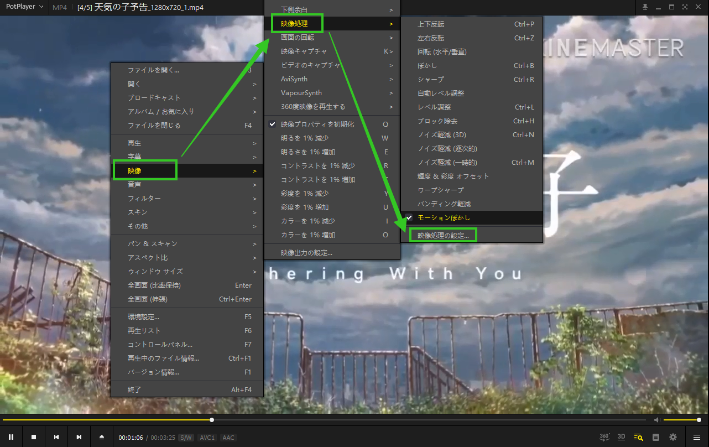
Task: Expand 360度映像を再生する submenu
Action: pos(332,107)
